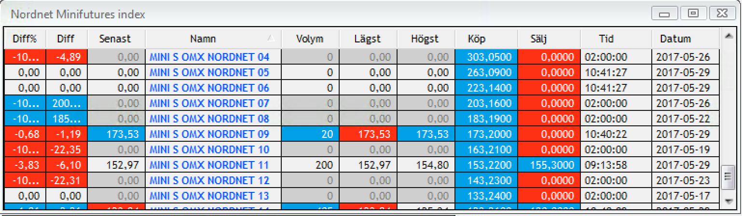742x216 pixels.
Task: Maximize the Nordnet Minifutures index window
Action: 693,14
